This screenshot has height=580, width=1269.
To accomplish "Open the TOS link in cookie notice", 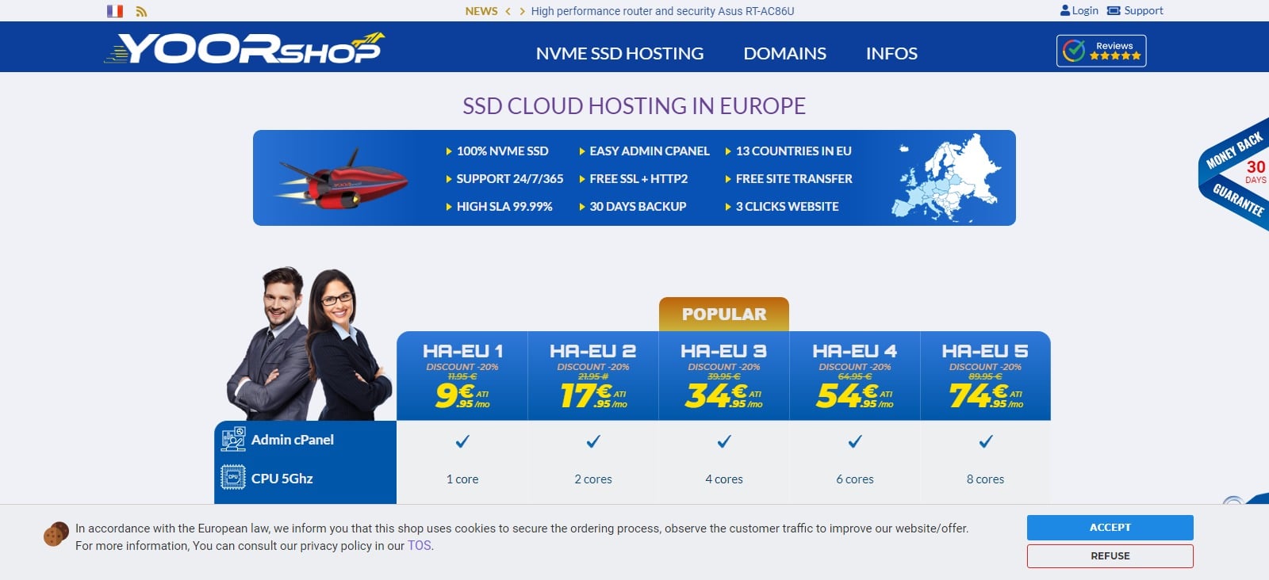I will click(x=420, y=546).
